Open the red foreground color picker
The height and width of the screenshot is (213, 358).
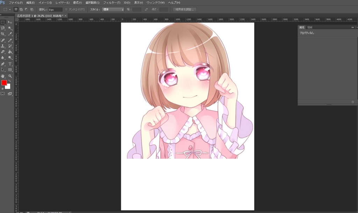coord(4,83)
